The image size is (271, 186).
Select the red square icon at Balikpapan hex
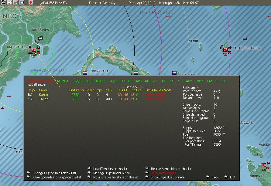click(x=38, y=52)
